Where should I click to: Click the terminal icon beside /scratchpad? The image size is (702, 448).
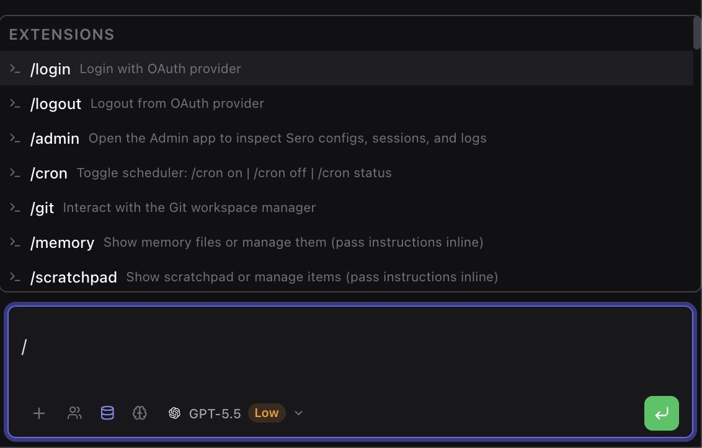15,277
